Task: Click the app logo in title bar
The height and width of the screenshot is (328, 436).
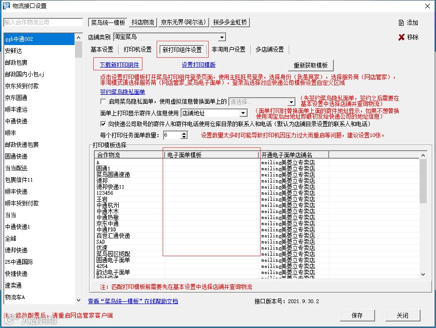Action: [6, 6]
